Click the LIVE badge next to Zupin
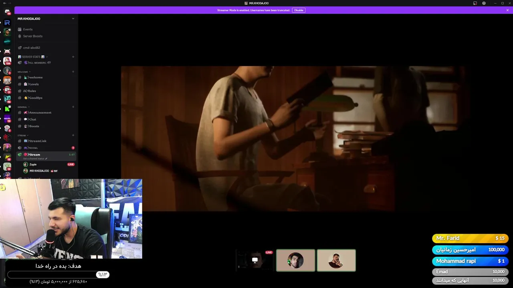This screenshot has width=513, height=288. (71, 164)
